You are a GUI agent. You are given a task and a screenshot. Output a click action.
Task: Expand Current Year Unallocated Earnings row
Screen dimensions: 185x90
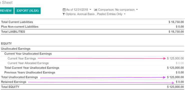click(28, 54)
